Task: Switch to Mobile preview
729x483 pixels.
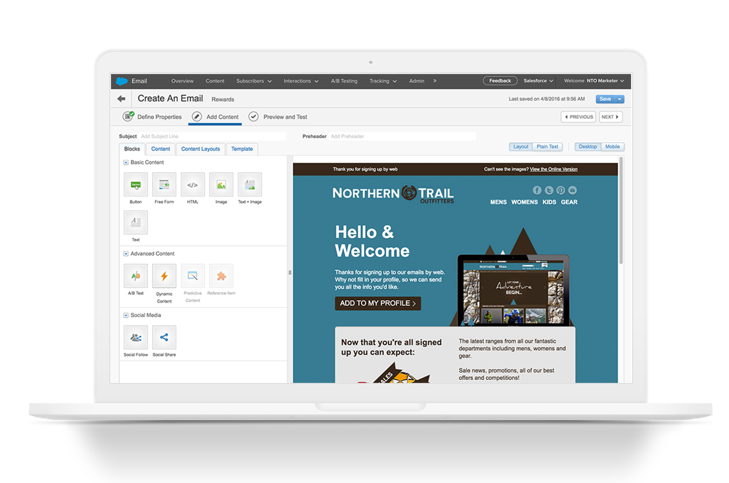Action: pos(612,147)
